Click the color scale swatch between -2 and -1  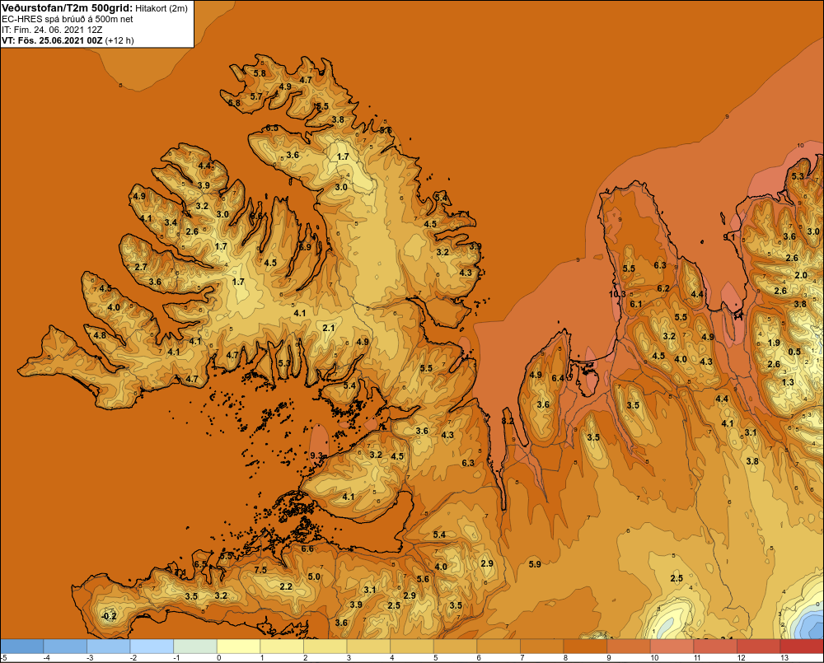click(x=152, y=647)
